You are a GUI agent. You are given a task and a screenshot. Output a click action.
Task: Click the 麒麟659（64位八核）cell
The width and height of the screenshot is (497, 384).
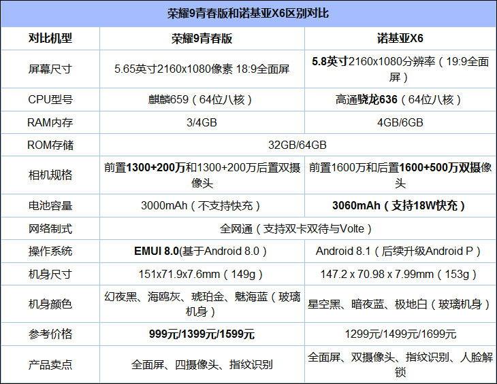click(x=202, y=100)
